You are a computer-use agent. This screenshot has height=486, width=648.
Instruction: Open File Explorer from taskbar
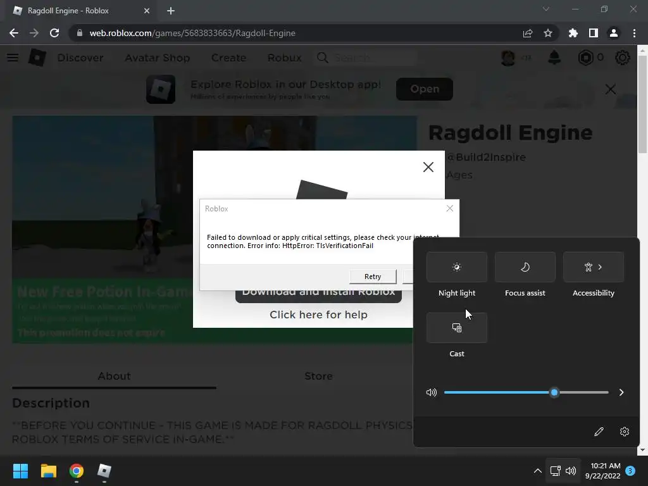tap(48, 471)
